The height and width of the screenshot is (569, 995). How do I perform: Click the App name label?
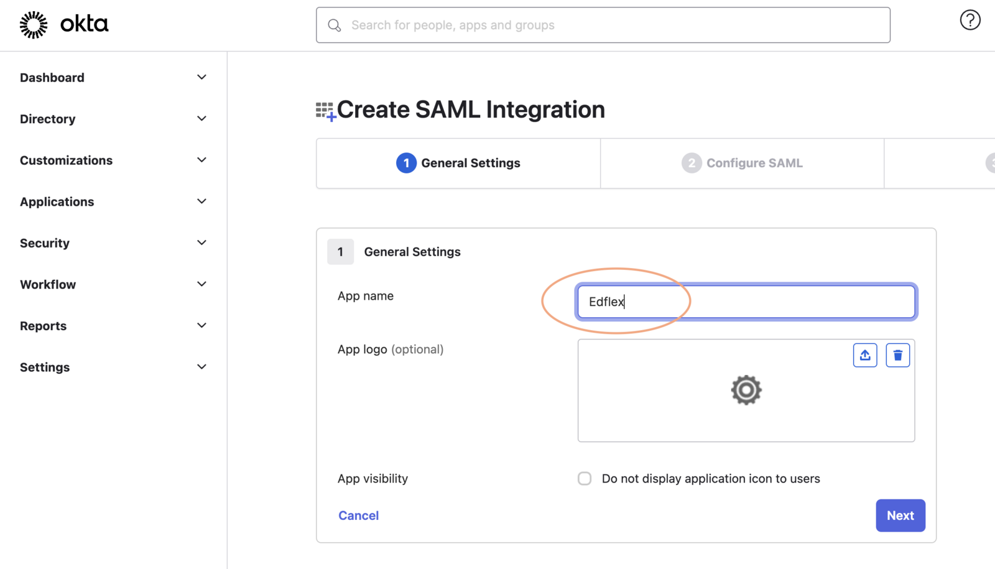tap(366, 296)
